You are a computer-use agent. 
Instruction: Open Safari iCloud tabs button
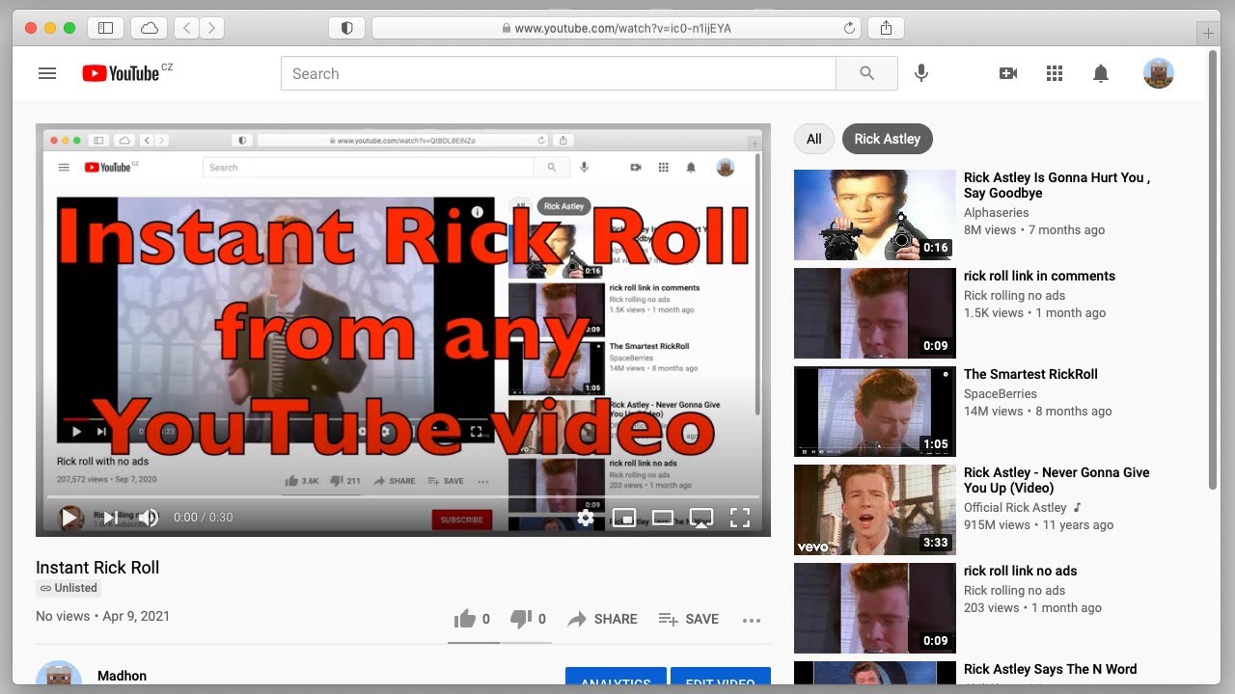point(150,28)
